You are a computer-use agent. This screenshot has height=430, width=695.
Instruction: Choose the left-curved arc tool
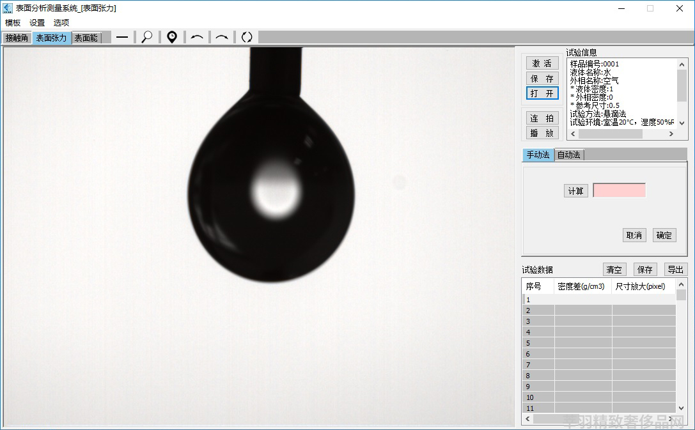click(197, 38)
